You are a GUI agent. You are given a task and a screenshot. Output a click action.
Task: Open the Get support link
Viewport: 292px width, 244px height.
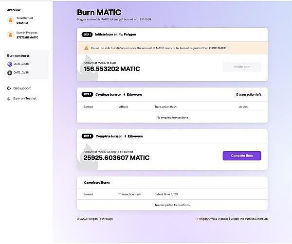(22, 88)
